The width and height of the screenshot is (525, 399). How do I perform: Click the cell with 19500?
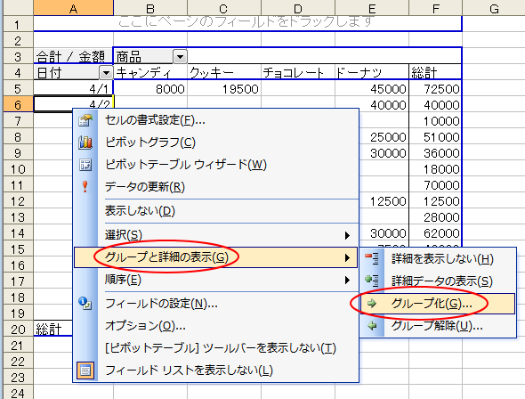[224, 89]
